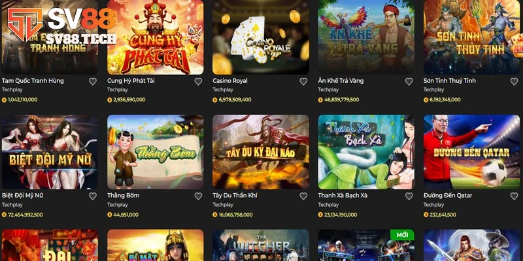Click Techplay provider under Casino Royal

pyautogui.click(x=223, y=89)
